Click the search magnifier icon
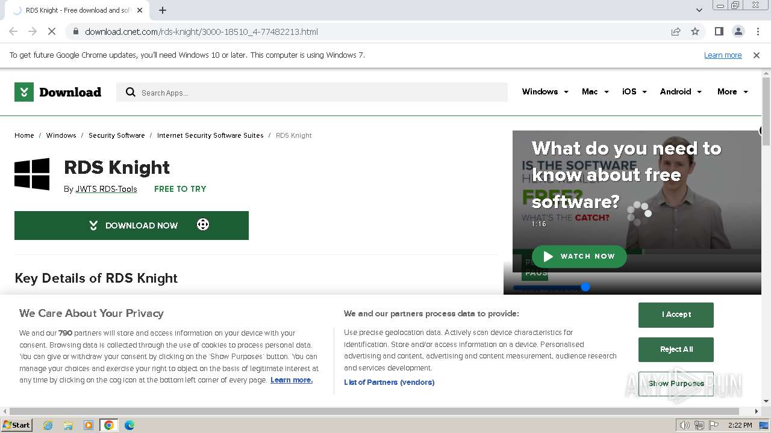Image resolution: width=771 pixels, height=433 pixels. coord(130,92)
